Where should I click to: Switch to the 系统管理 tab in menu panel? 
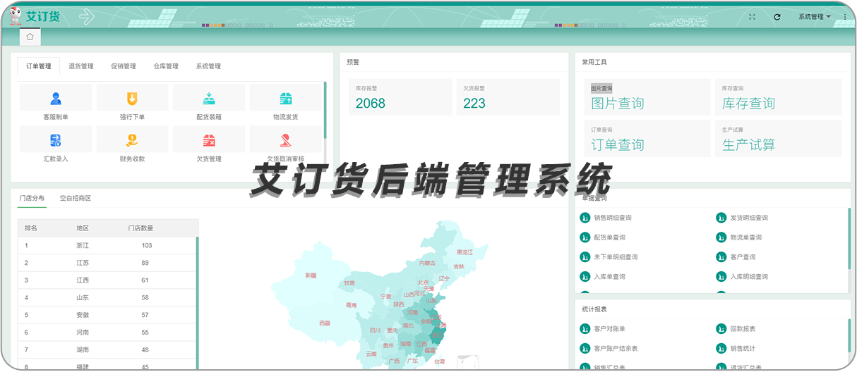[x=208, y=66]
